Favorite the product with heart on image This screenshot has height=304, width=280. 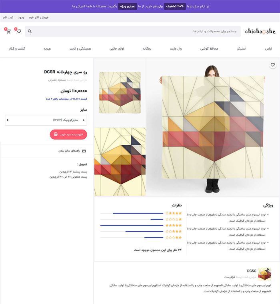[x=273, y=65]
